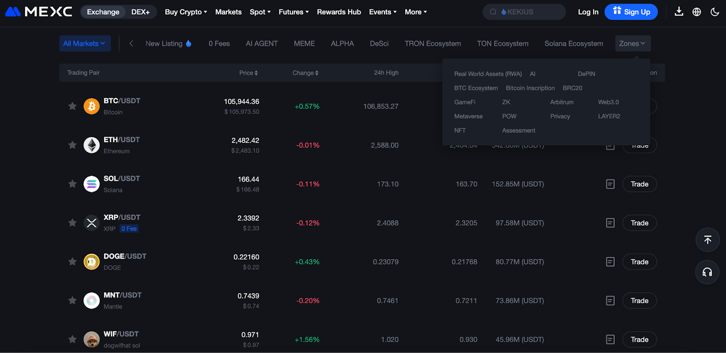726x353 pixels.
Task: Open the Spot menu
Action: click(x=260, y=12)
